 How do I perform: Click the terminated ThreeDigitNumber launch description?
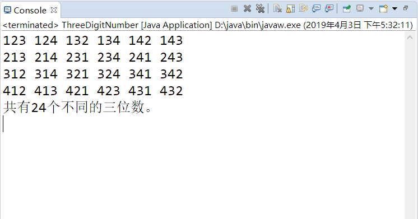pos(208,25)
